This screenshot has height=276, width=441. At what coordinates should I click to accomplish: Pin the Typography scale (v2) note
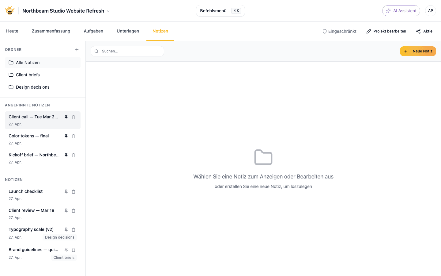[x=66, y=229]
